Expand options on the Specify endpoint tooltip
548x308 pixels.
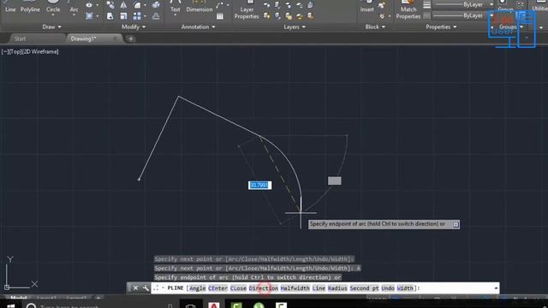tap(456, 224)
